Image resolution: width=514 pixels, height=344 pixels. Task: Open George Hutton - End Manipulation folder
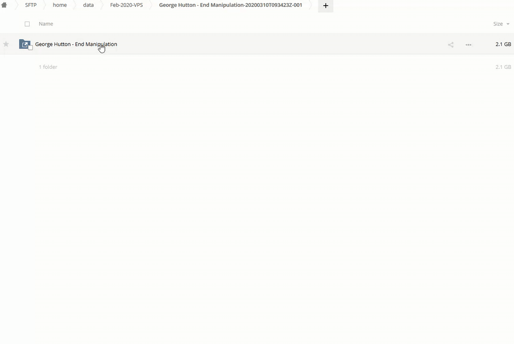(x=76, y=44)
